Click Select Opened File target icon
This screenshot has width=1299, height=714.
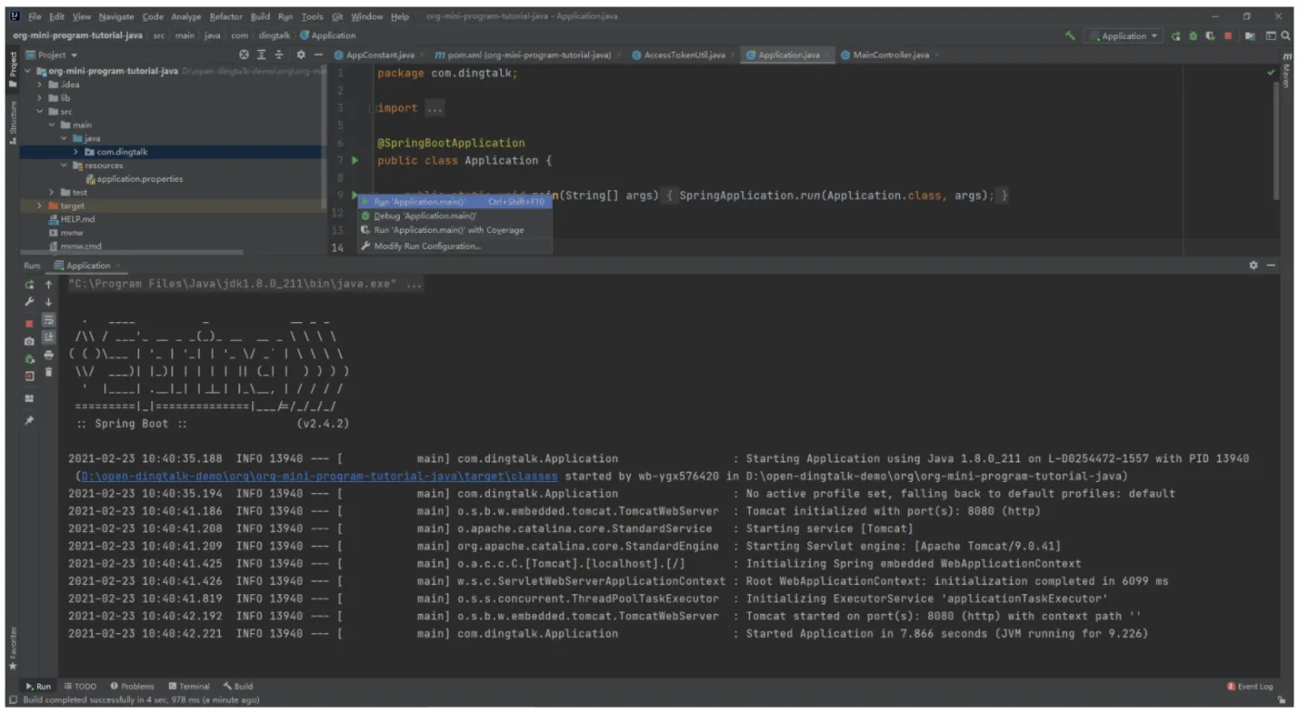[244, 55]
